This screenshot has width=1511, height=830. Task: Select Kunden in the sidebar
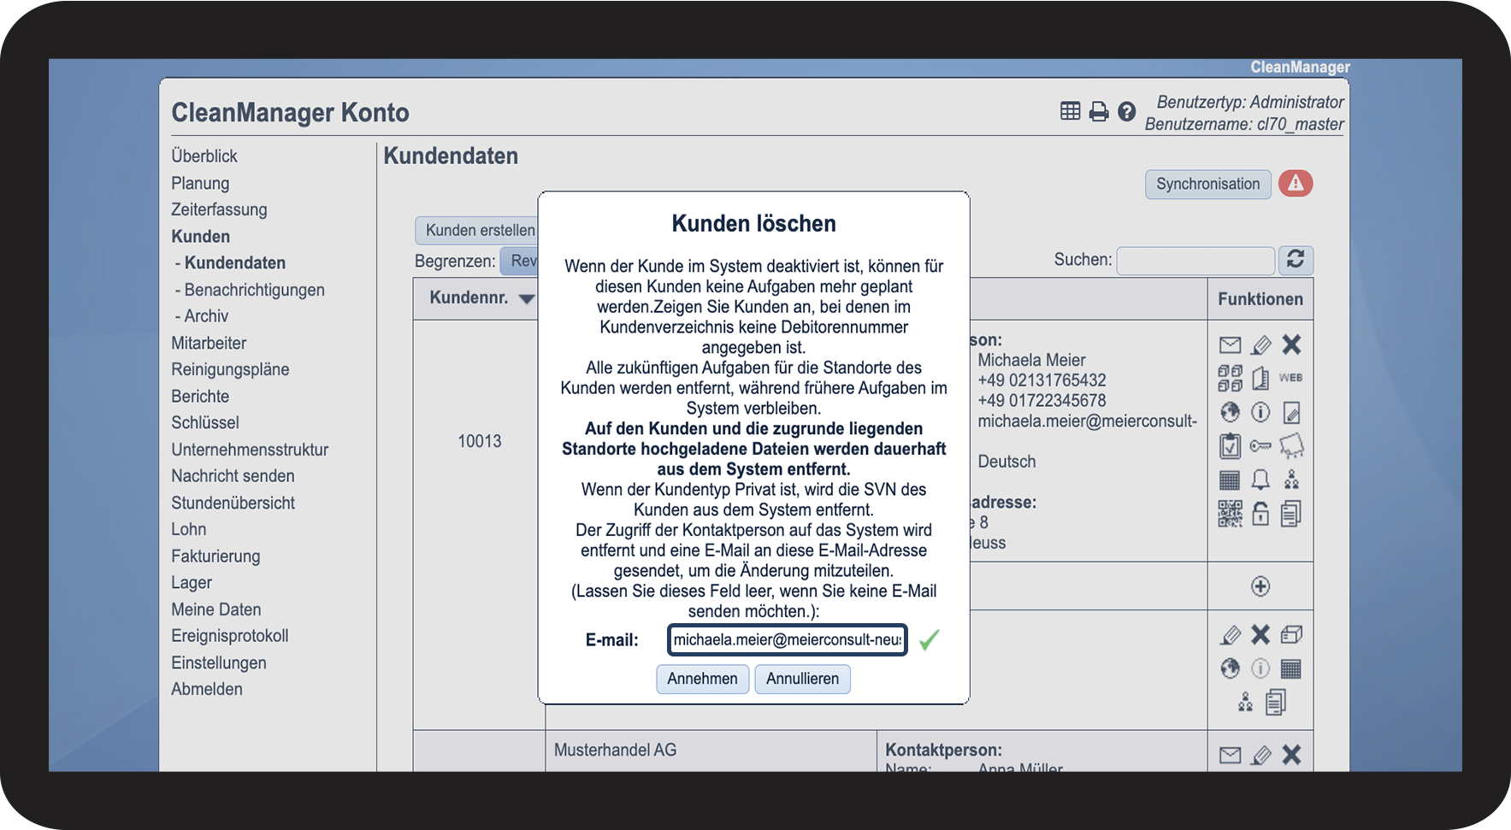[201, 237]
